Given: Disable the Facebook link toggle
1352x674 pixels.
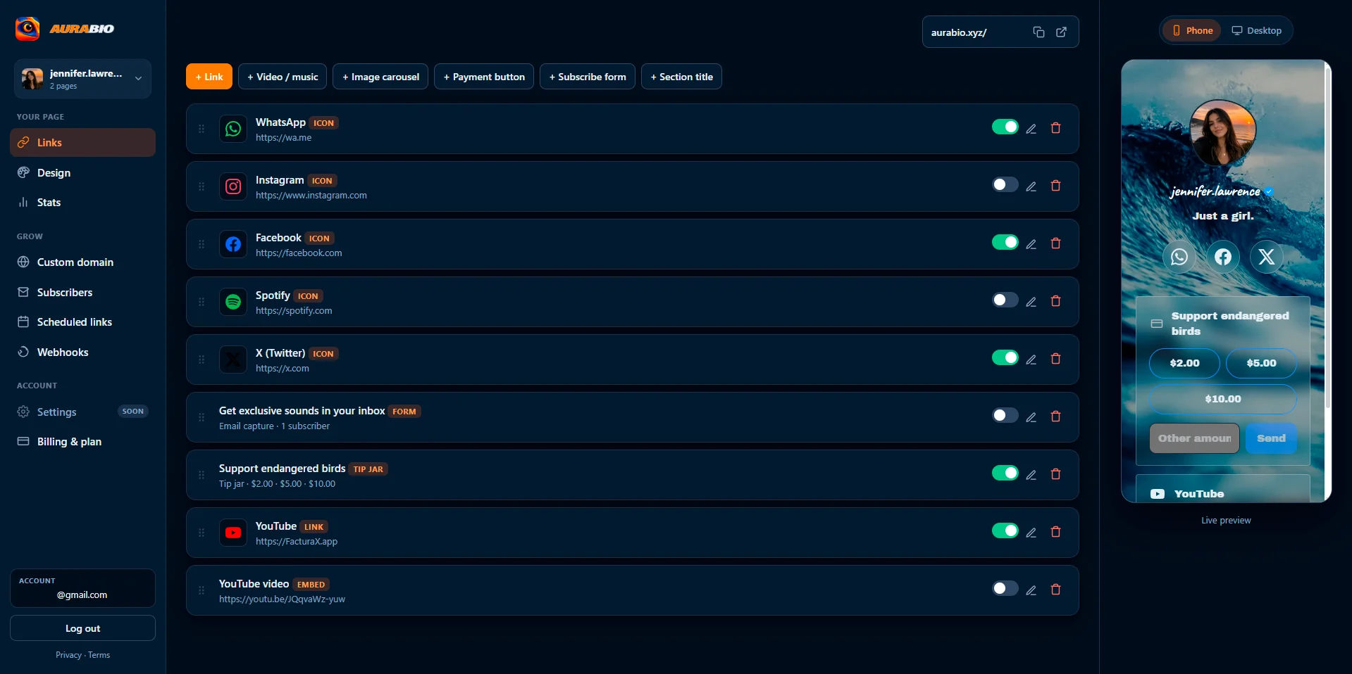Looking at the screenshot, I should (1005, 242).
